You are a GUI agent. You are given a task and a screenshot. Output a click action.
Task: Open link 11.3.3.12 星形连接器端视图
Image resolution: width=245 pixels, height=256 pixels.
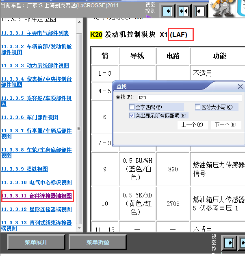click(36, 209)
